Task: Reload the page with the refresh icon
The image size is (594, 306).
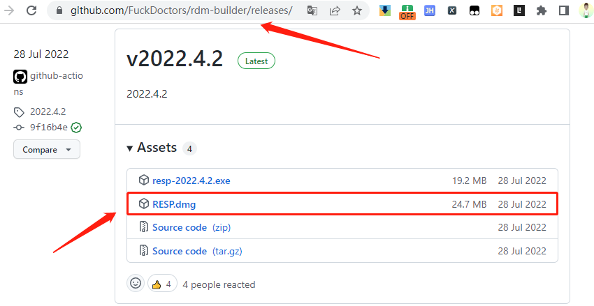Action: [x=31, y=10]
